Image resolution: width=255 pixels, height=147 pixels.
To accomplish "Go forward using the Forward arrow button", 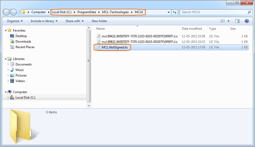I will [13, 12].
